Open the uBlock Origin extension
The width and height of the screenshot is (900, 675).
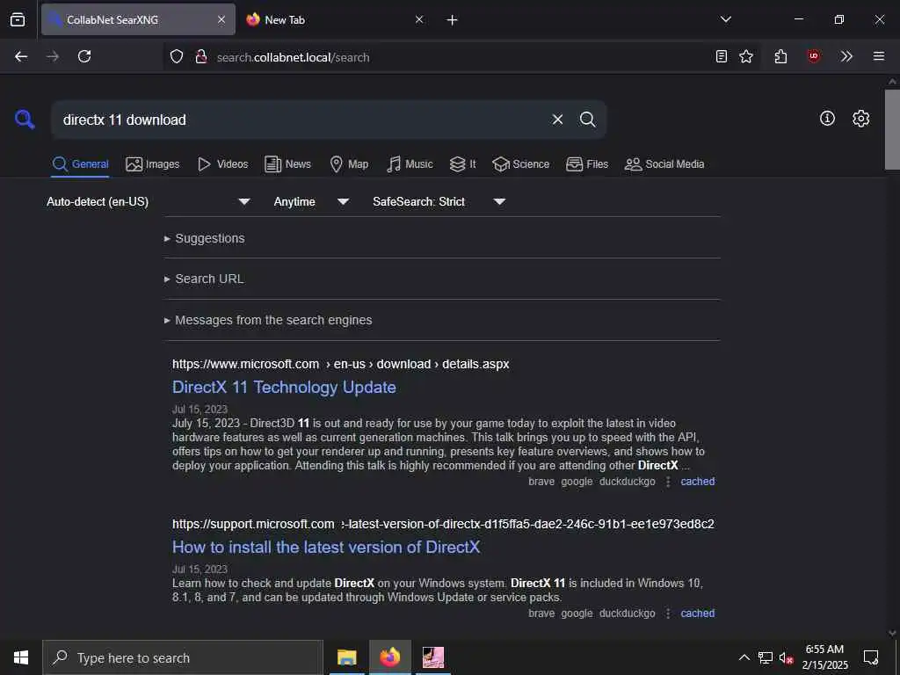[x=813, y=56]
